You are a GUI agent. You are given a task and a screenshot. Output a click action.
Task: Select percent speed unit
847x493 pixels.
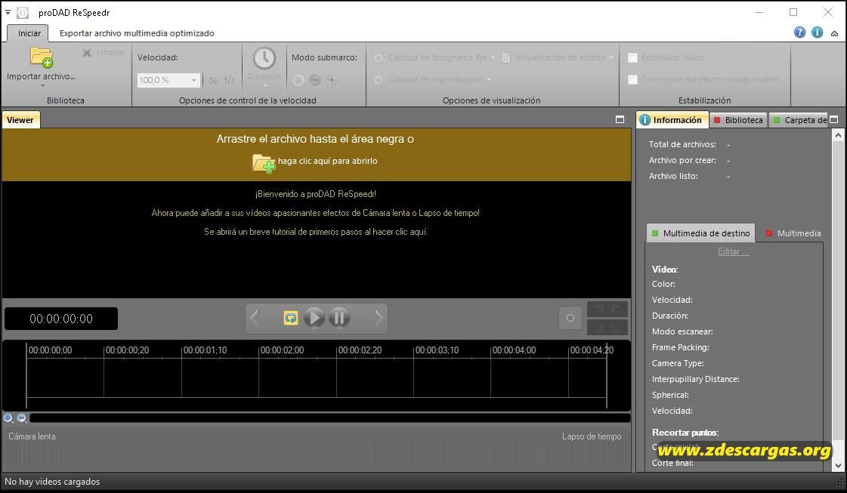tap(213, 80)
